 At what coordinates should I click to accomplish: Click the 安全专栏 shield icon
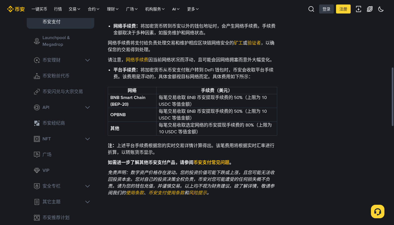(x=37, y=186)
